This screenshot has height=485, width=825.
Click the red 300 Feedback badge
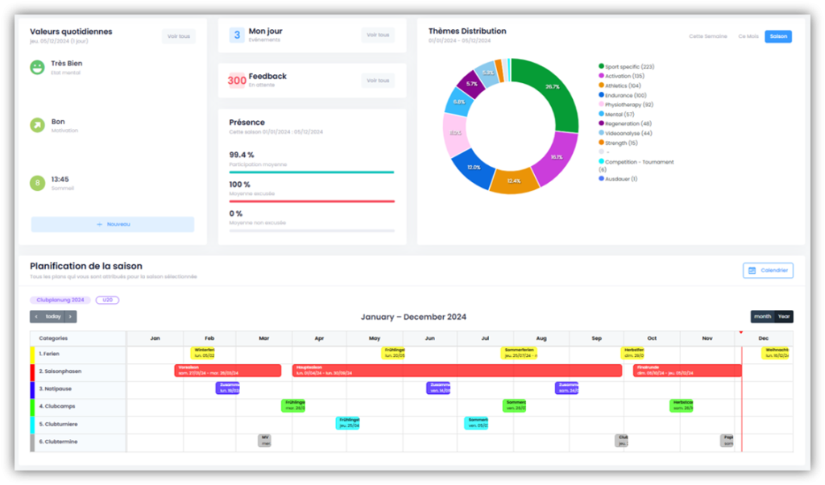click(x=237, y=80)
